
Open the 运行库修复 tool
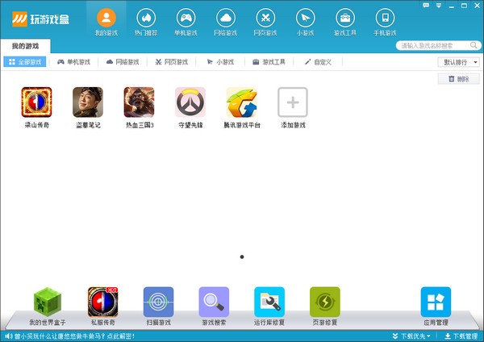tap(269, 302)
